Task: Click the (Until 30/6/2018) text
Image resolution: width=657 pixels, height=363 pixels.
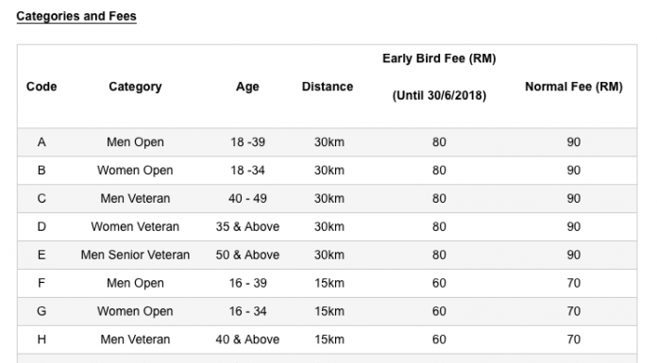Action: pos(439,96)
